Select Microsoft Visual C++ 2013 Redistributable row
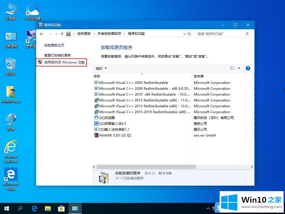 [142, 106]
